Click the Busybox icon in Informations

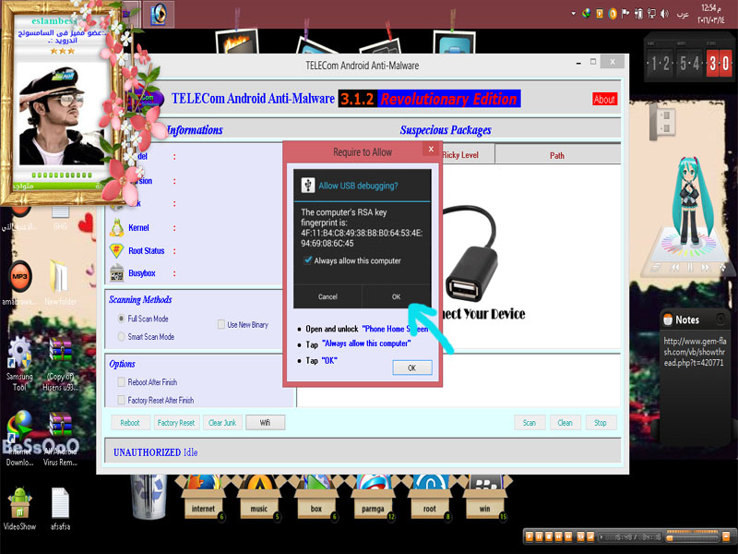117,273
